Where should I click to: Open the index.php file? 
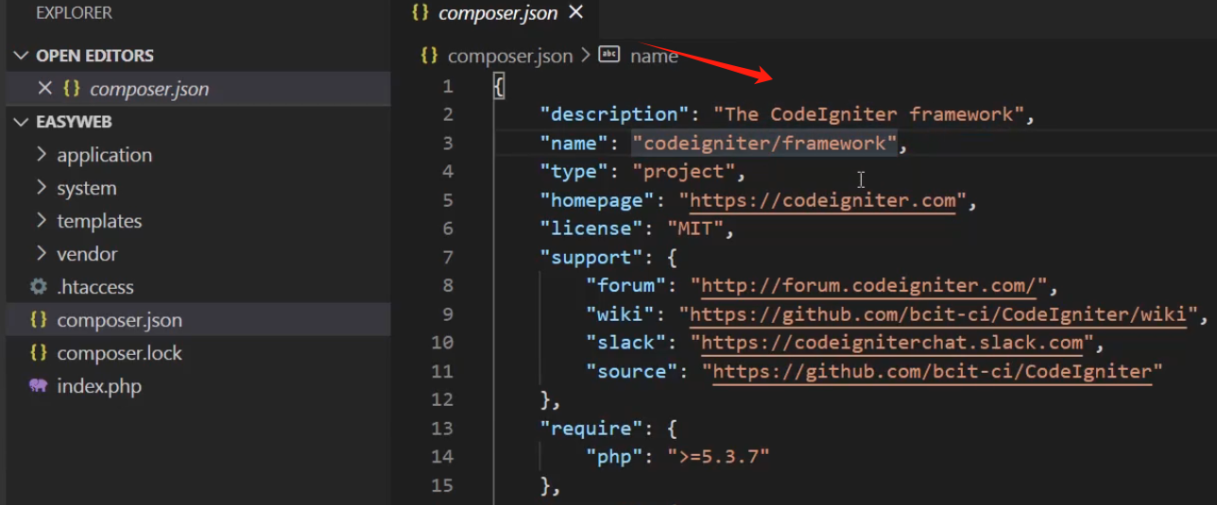click(99, 386)
